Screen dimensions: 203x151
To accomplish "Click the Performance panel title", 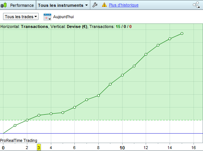I will click(x=22, y=5).
